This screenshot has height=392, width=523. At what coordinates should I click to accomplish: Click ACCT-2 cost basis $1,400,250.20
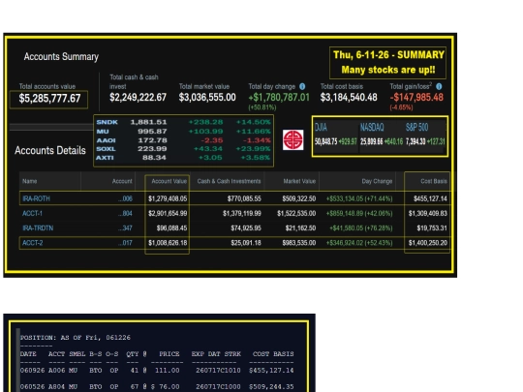tap(428, 243)
